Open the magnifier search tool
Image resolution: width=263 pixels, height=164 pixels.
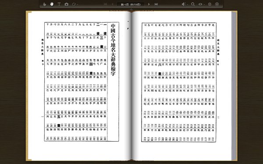coord(193,4)
